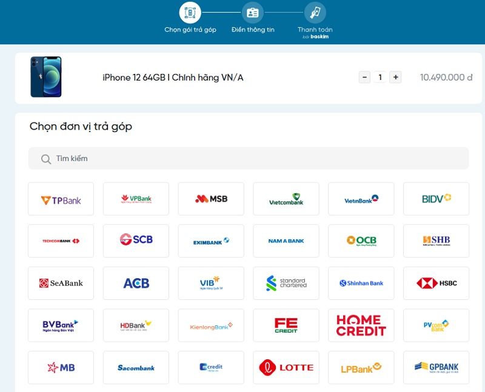The height and width of the screenshot is (392, 485).
Task: Select TPBank as installment provider
Action: click(x=61, y=199)
